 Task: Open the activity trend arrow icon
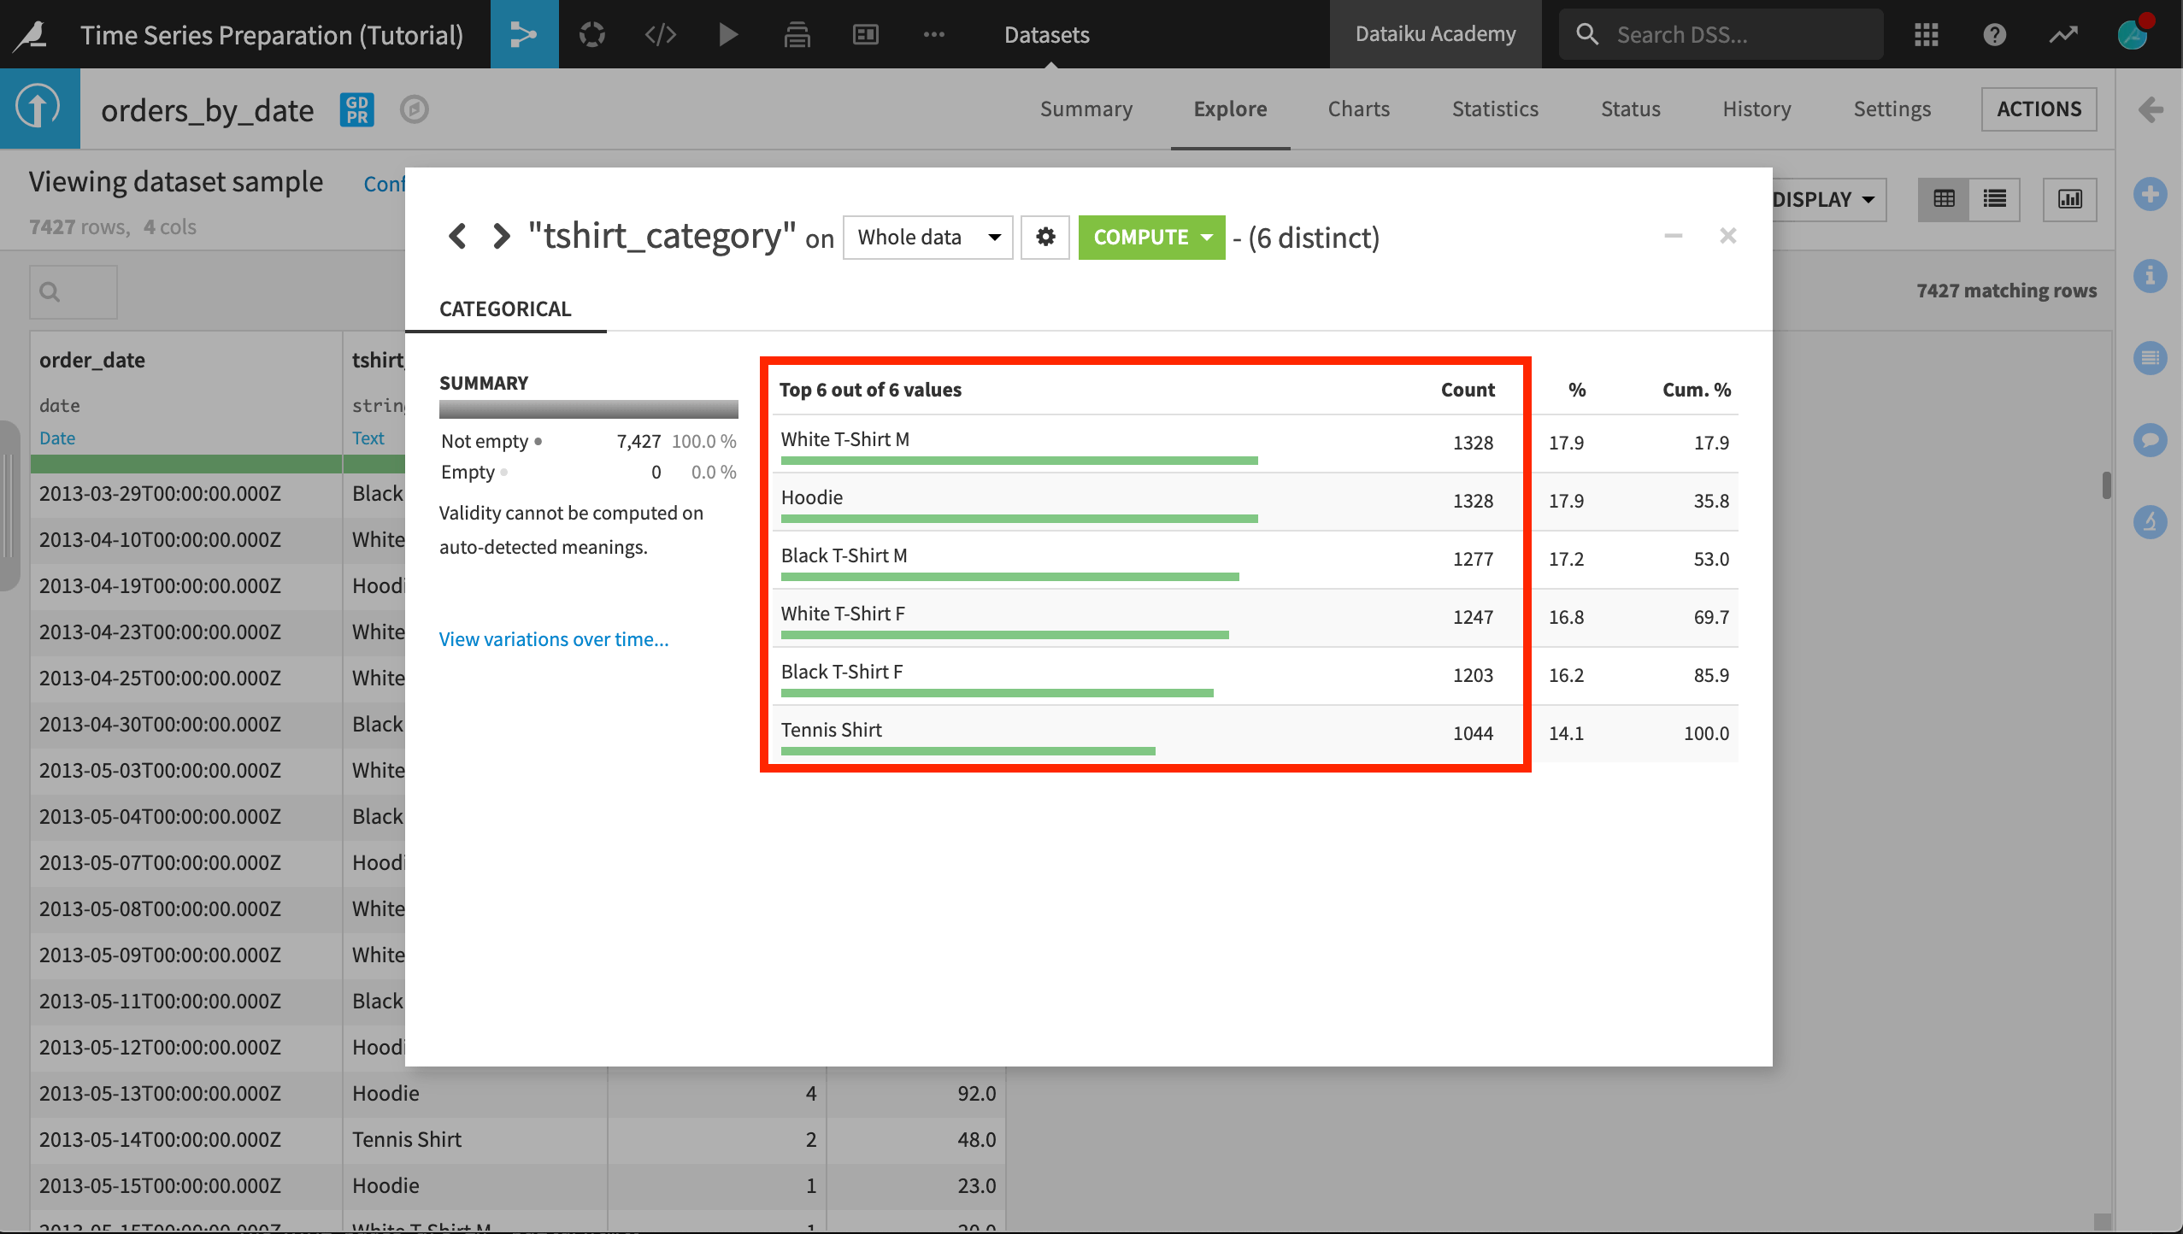[x=2063, y=34]
